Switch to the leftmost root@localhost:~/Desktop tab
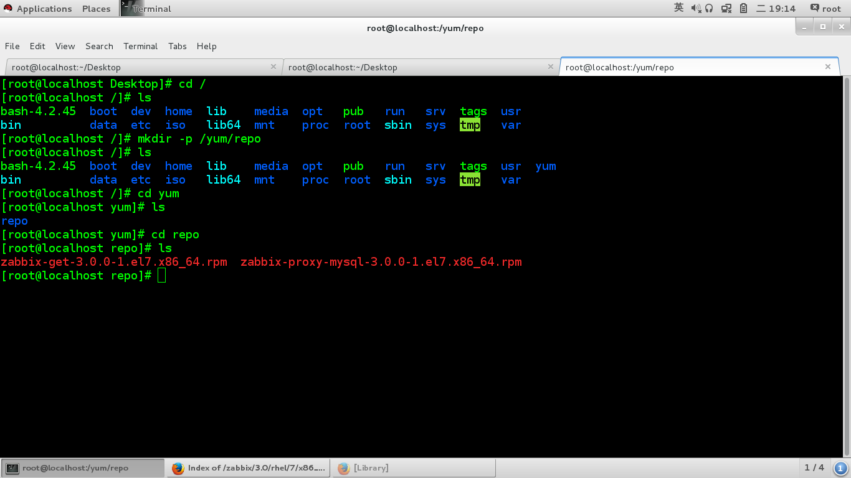This screenshot has height=478, width=851. pos(143,67)
